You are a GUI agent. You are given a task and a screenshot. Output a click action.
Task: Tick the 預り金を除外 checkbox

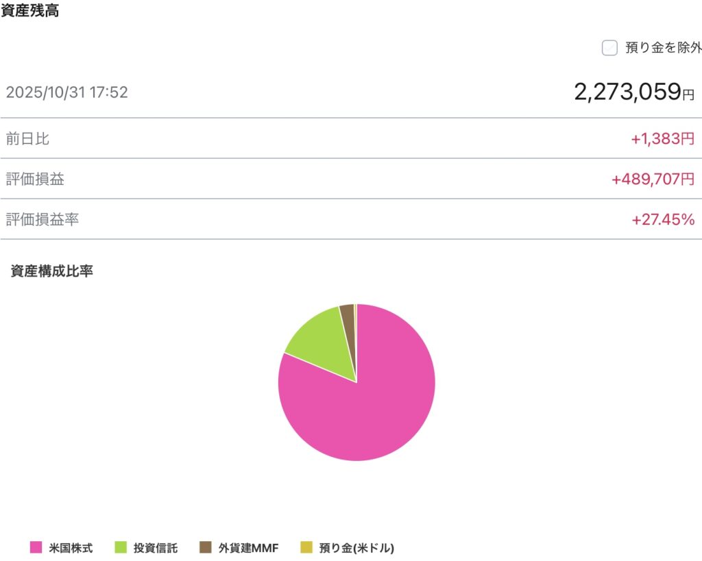pos(609,48)
